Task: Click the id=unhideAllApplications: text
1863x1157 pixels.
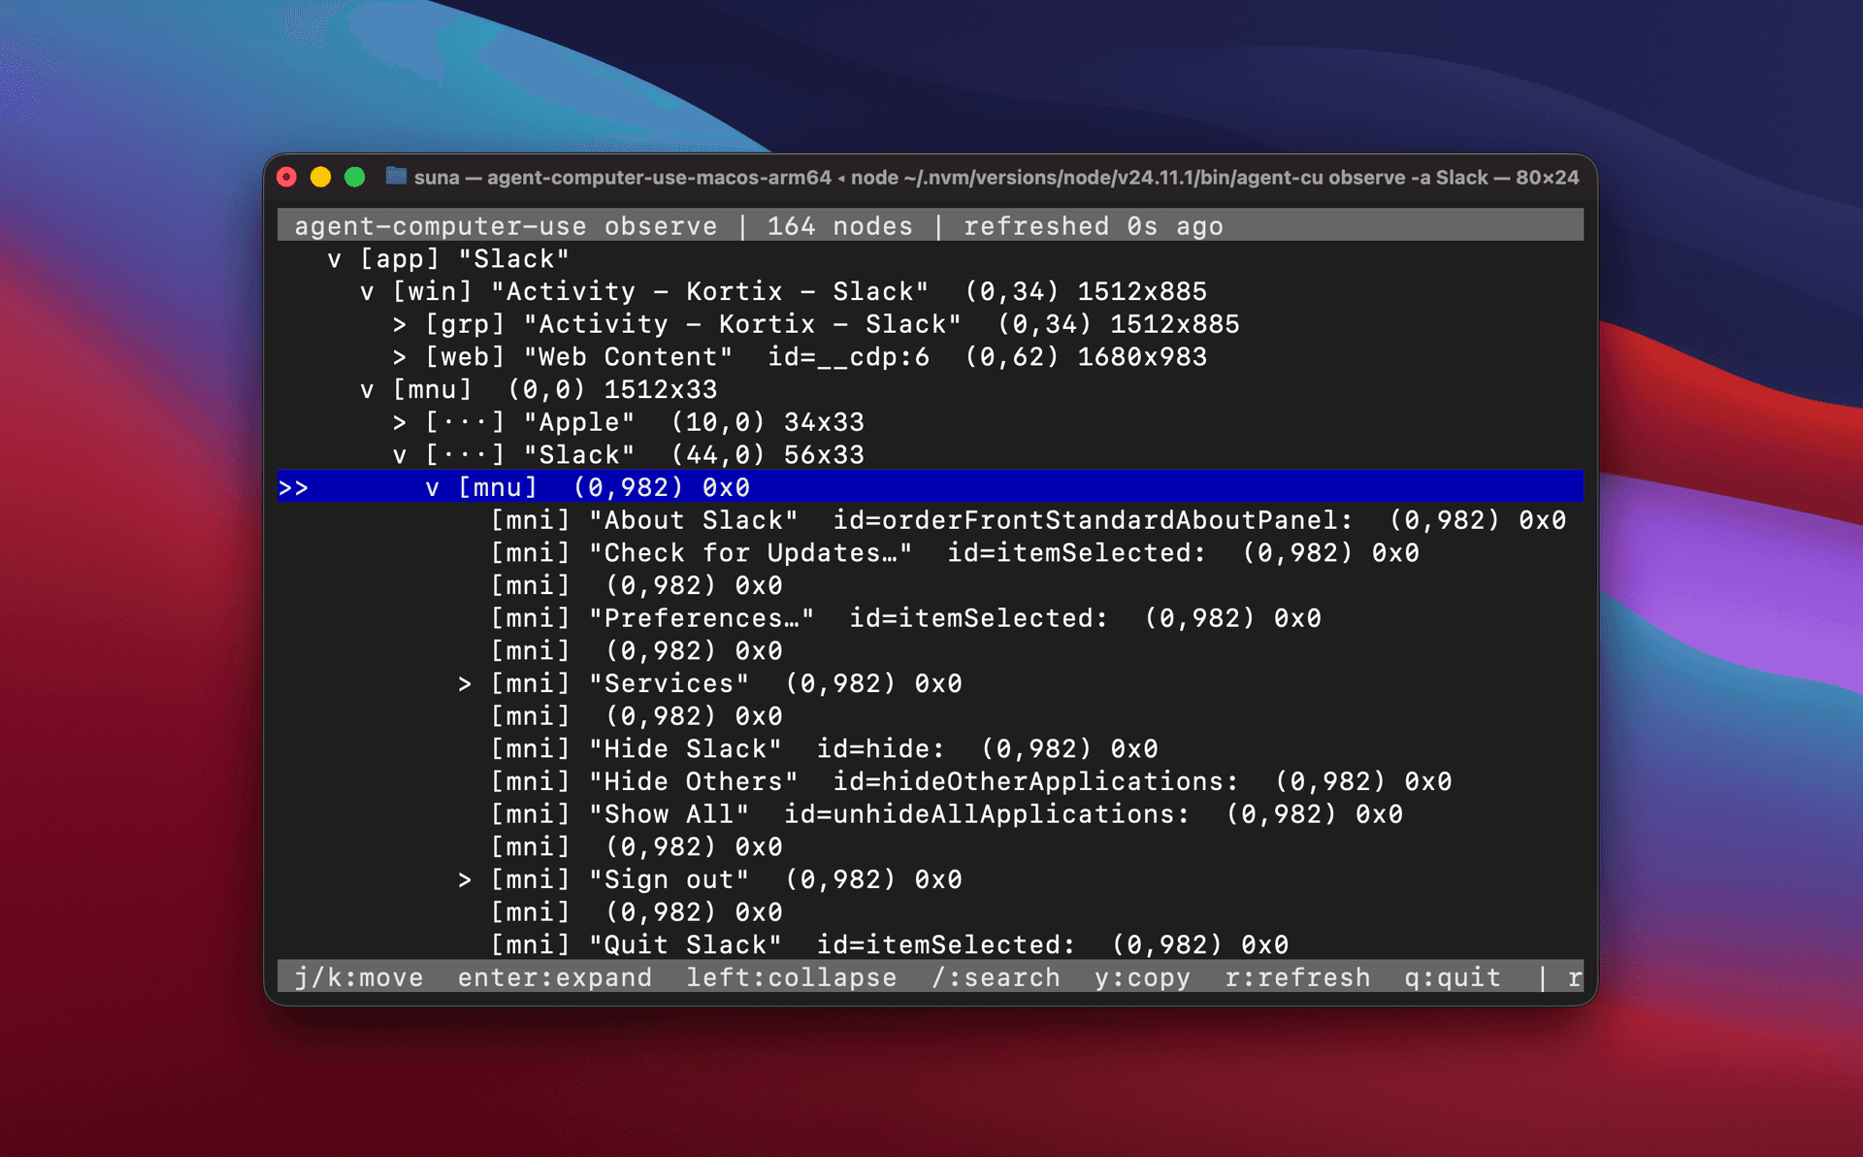Action: click(x=987, y=814)
